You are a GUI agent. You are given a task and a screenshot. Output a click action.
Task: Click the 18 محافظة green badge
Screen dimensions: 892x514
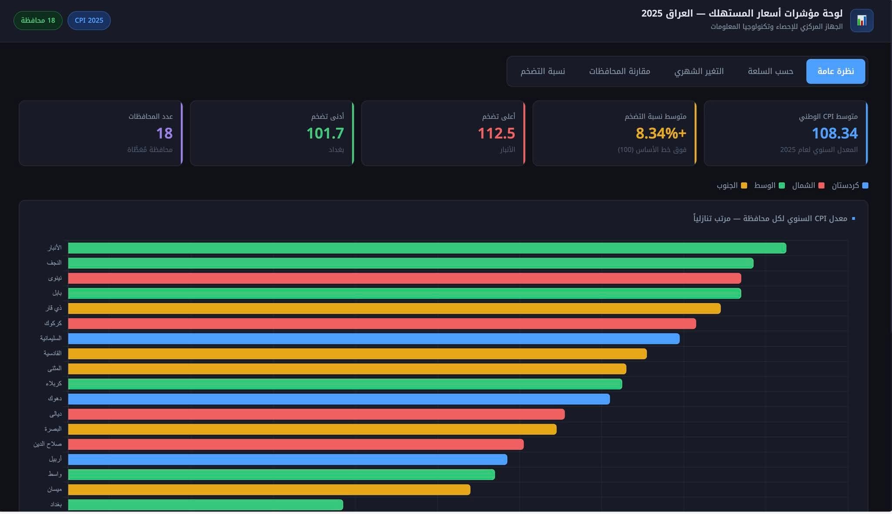pyautogui.click(x=38, y=20)
